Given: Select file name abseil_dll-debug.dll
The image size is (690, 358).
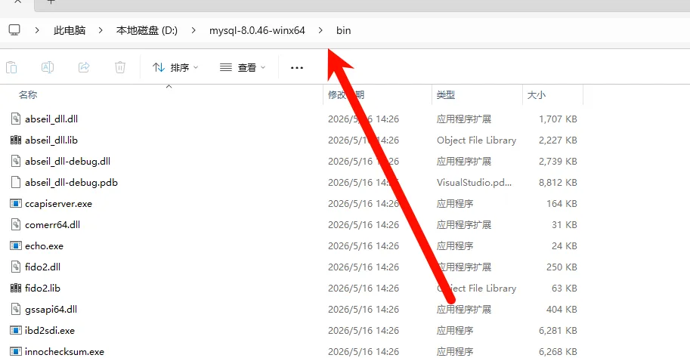Looking at the screenshot, I should pos(68,161).
